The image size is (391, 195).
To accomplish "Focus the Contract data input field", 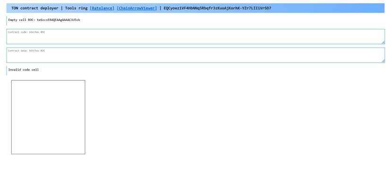I will 189,55.
